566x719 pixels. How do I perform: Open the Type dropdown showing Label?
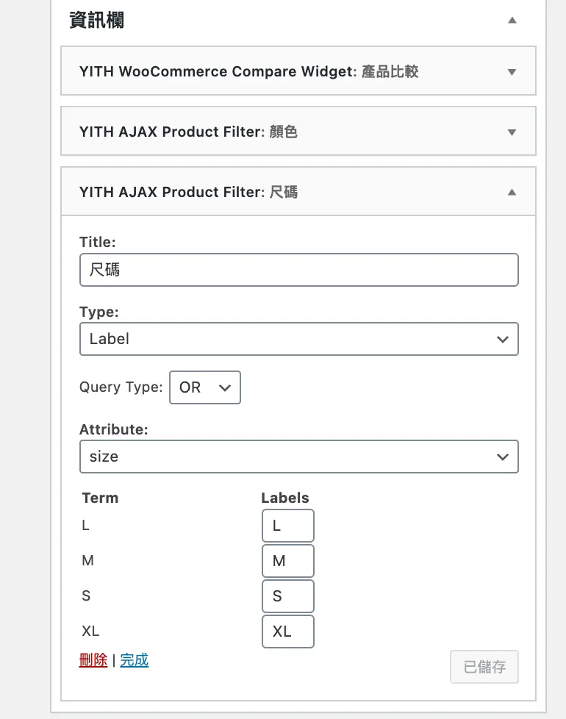coord(299,339)
